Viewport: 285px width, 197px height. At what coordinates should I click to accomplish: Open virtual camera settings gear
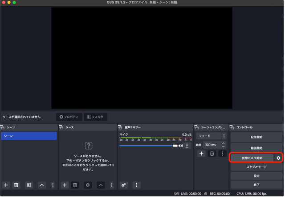[279, 158]
